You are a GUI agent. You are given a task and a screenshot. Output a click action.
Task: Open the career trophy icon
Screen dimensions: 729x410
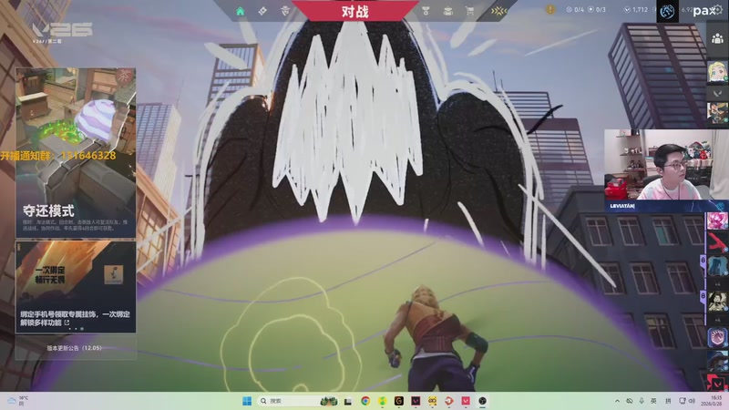(426, 11)
